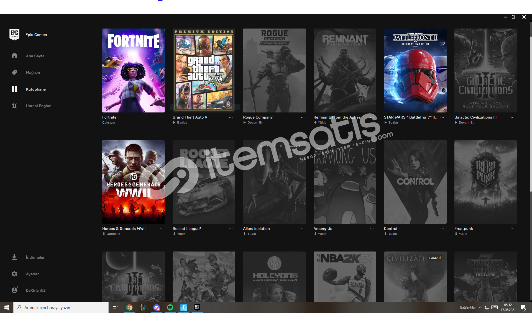Click Başlat under STAR WARS Battlefront II
532x313 pixels.
(391, 122)
